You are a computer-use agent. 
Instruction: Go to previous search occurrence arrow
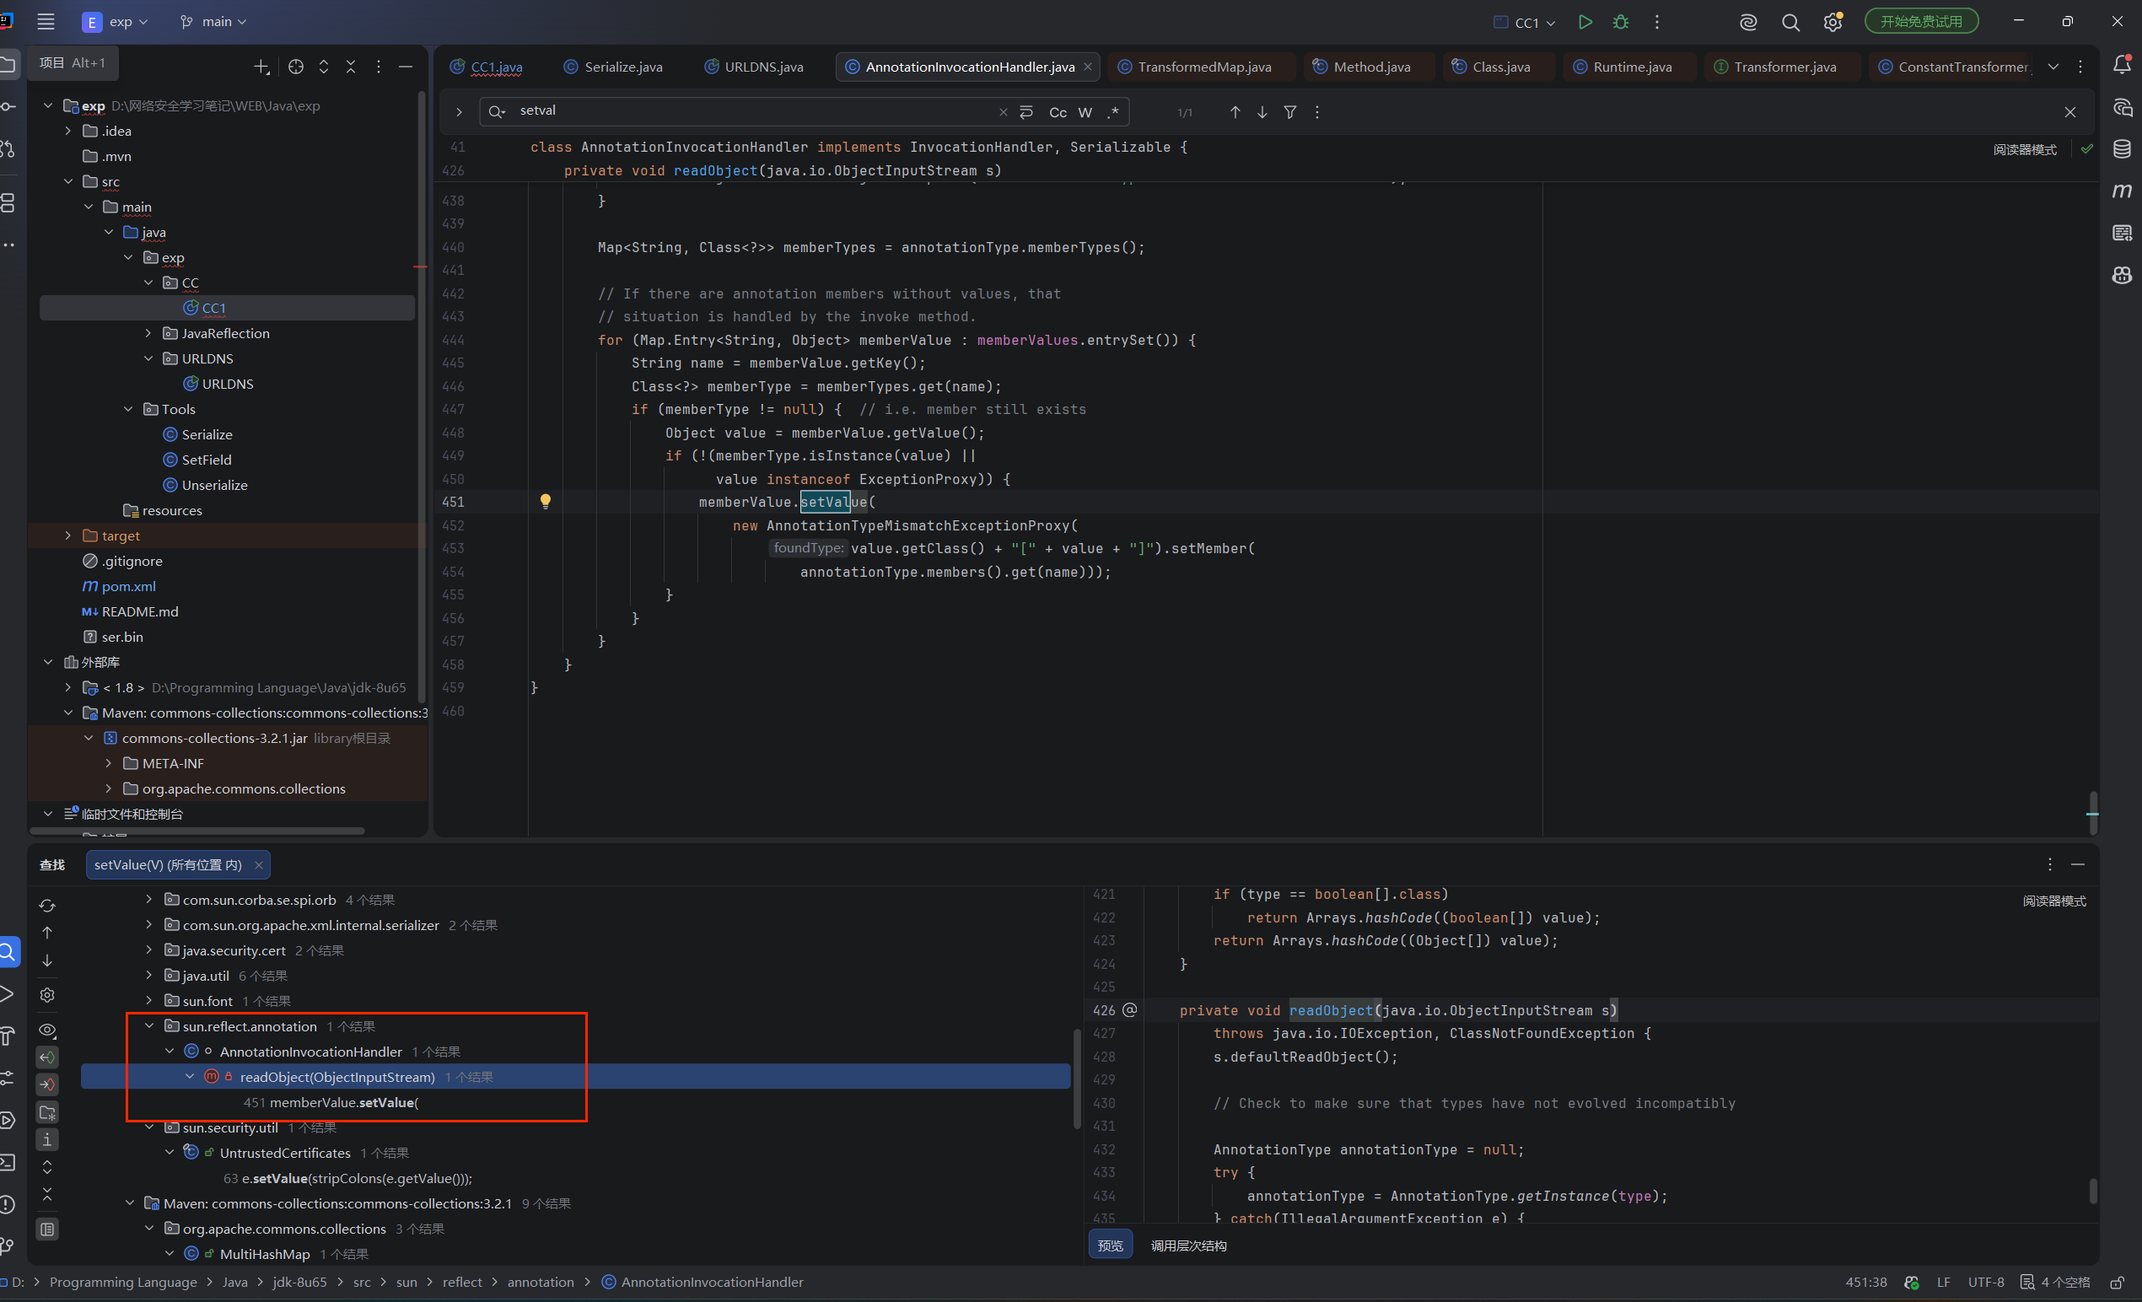[1235, 112]
